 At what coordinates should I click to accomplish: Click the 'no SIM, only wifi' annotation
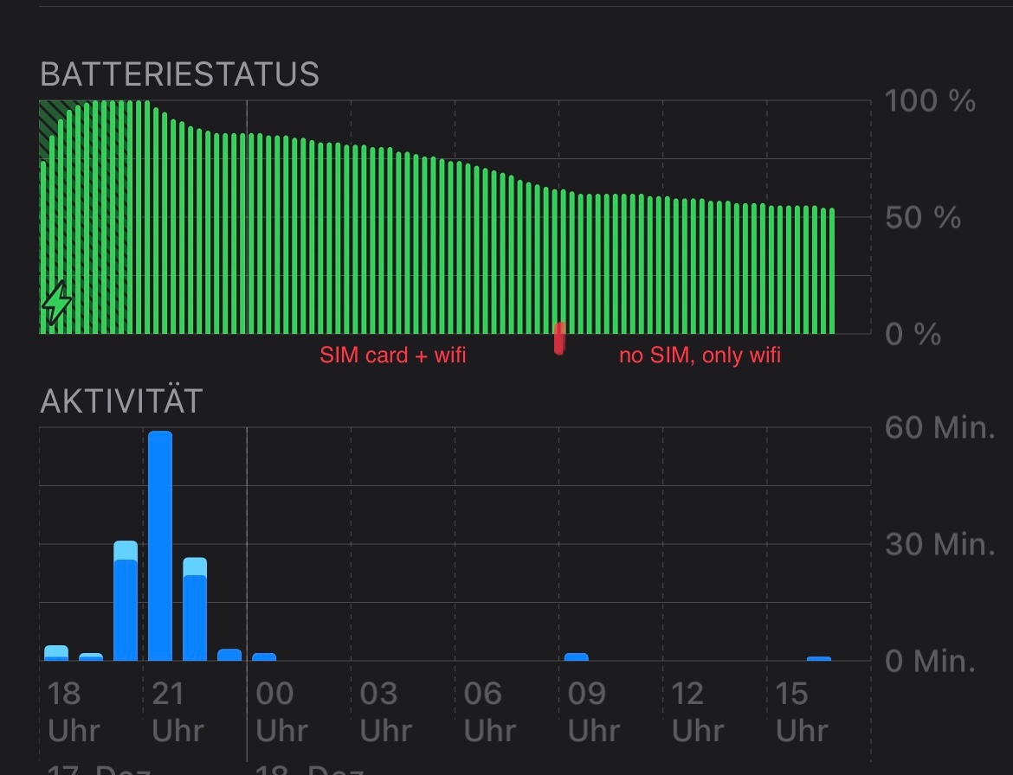pos(700,355)
